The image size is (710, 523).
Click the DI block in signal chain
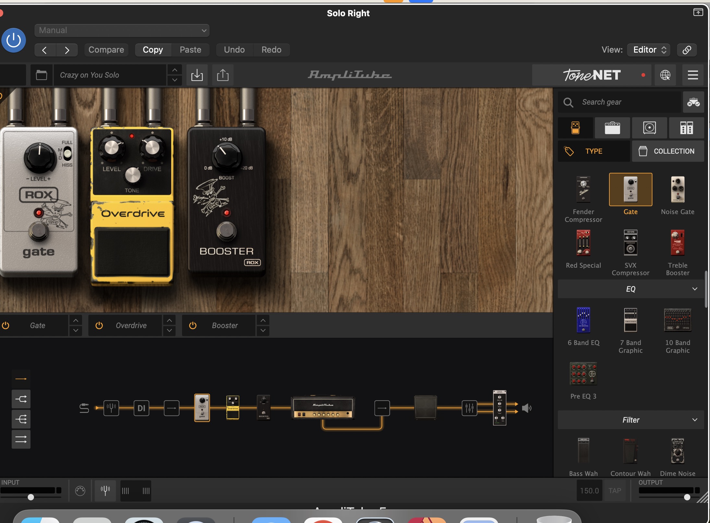[141, 408]
